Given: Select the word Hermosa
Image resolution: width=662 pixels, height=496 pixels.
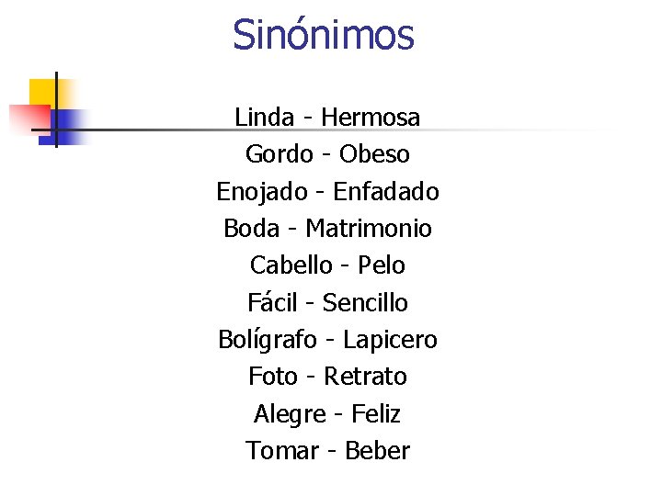Looking at the screenshot, I should click(x=371, y=118).
